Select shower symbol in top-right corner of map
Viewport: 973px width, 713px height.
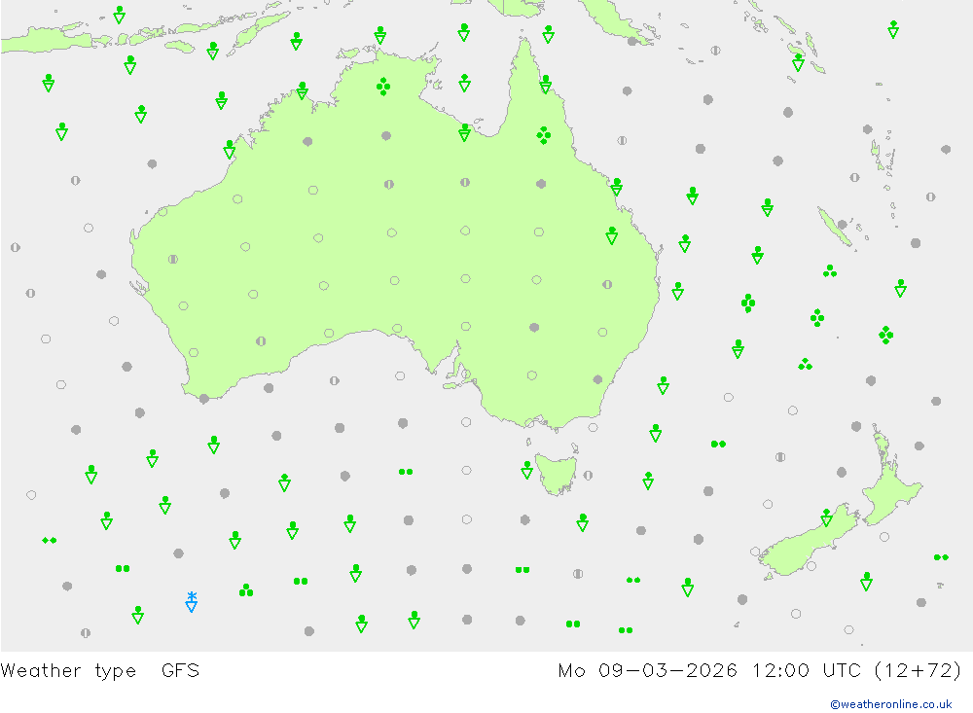click(x=893, y=29)
